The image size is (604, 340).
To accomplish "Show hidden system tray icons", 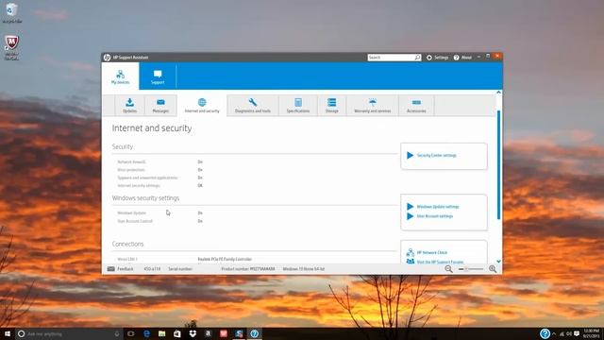I will (x=554, y=333).
